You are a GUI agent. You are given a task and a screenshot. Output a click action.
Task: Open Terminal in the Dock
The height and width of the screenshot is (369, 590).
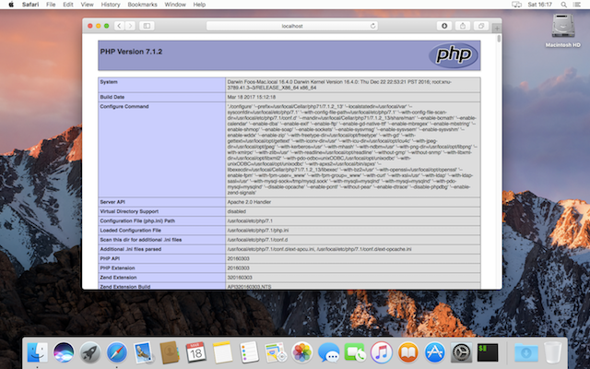click(488, 352)
